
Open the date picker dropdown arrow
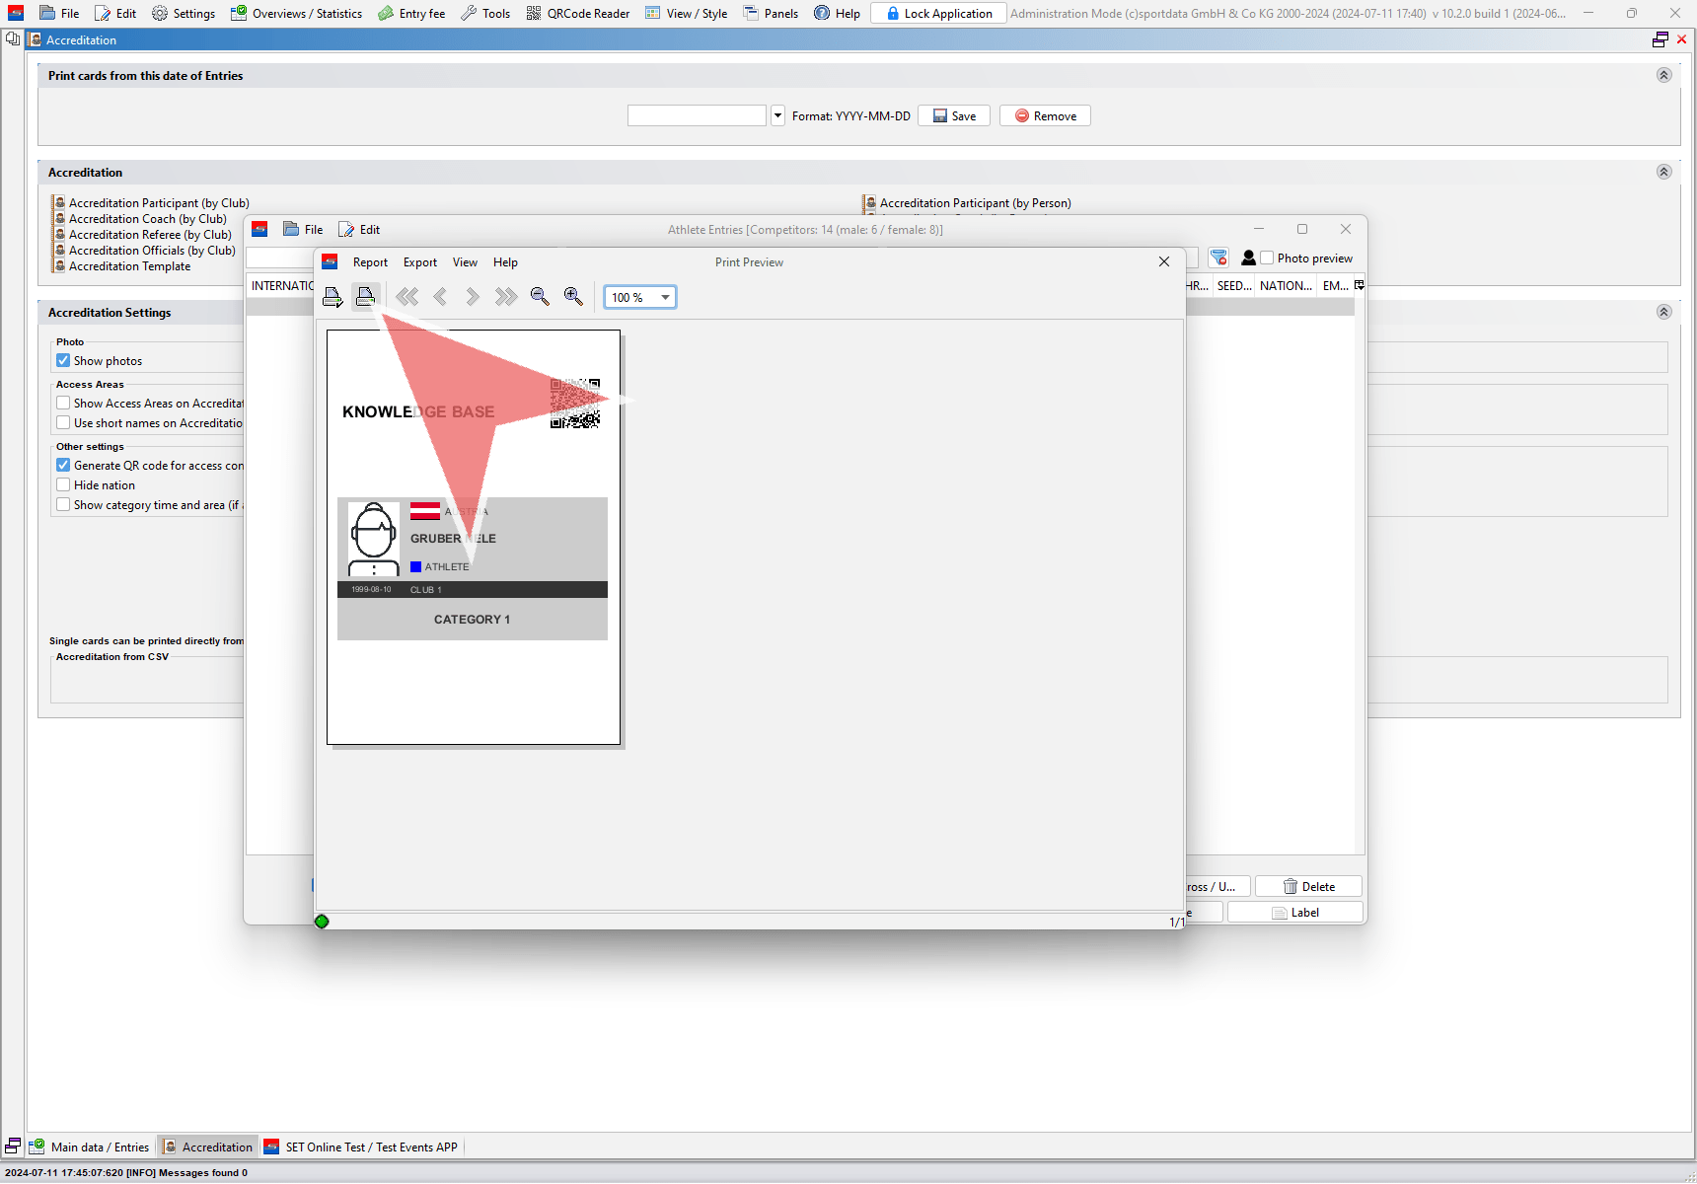(x=777, y=116)
